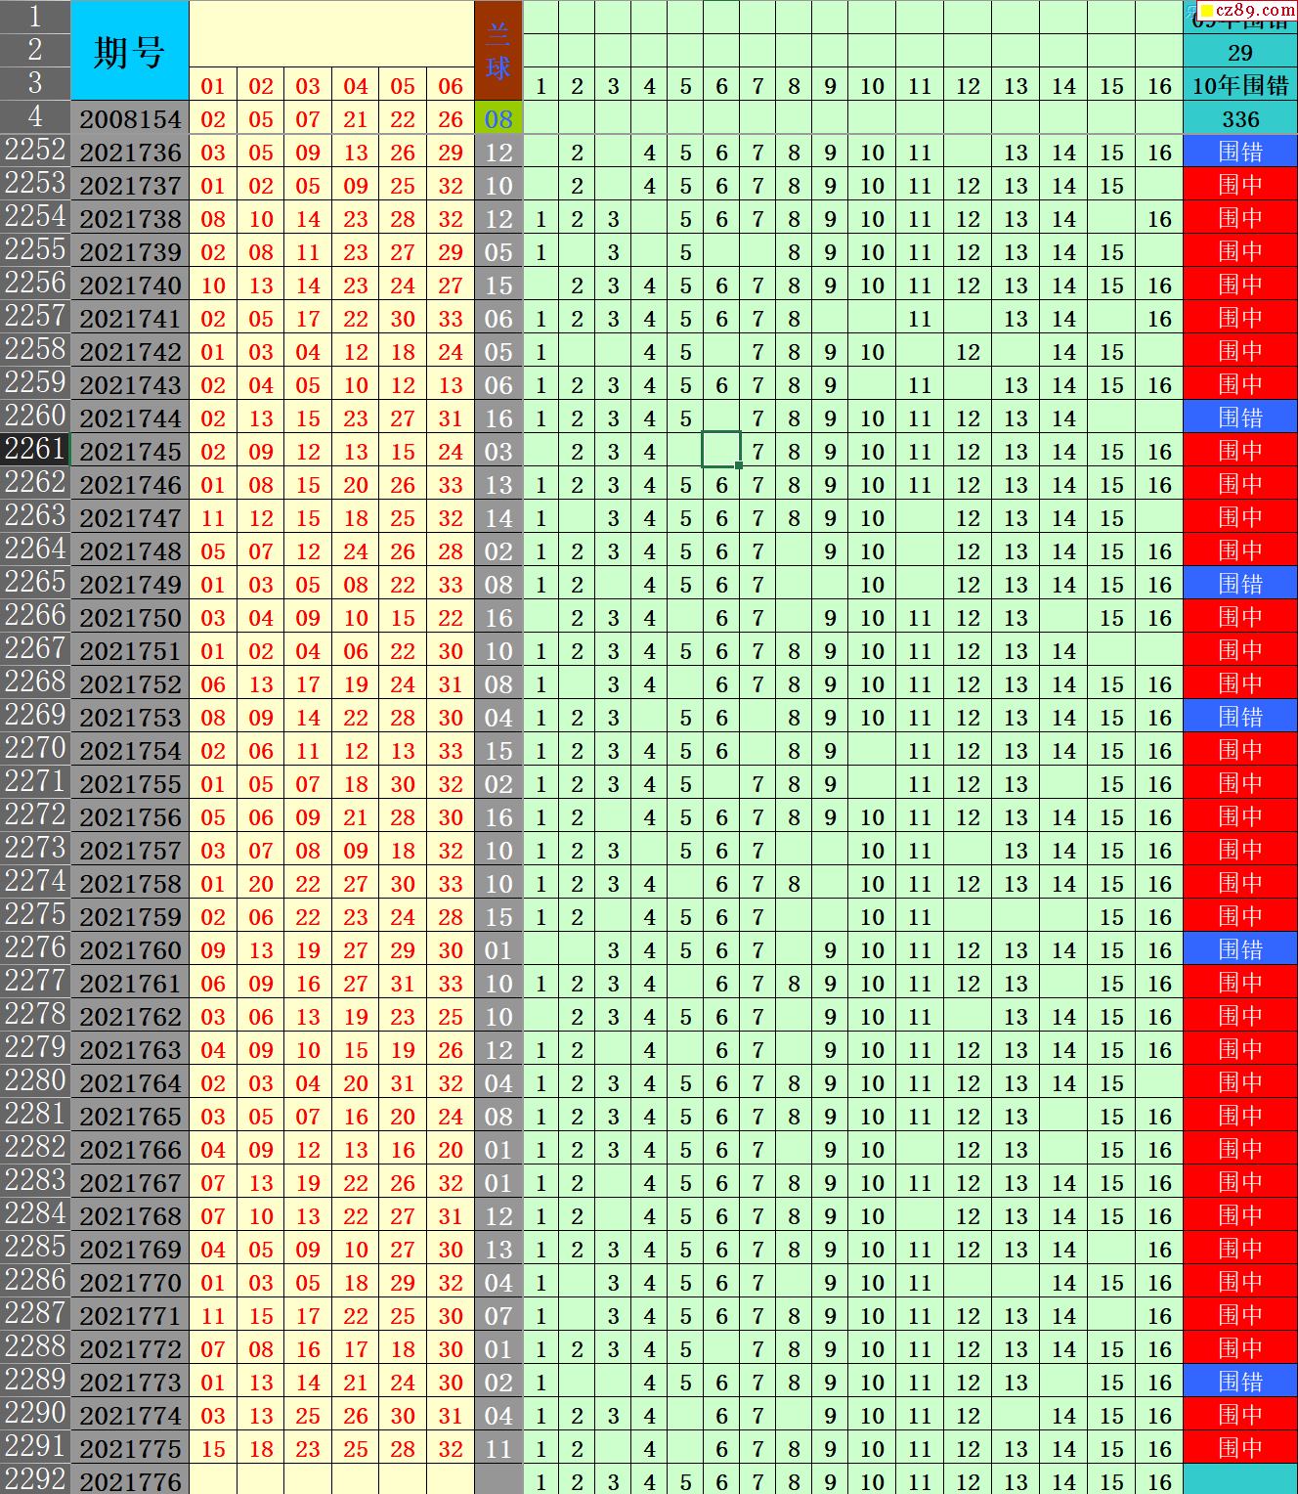Click red ball 20 in row 2021758

261,883
